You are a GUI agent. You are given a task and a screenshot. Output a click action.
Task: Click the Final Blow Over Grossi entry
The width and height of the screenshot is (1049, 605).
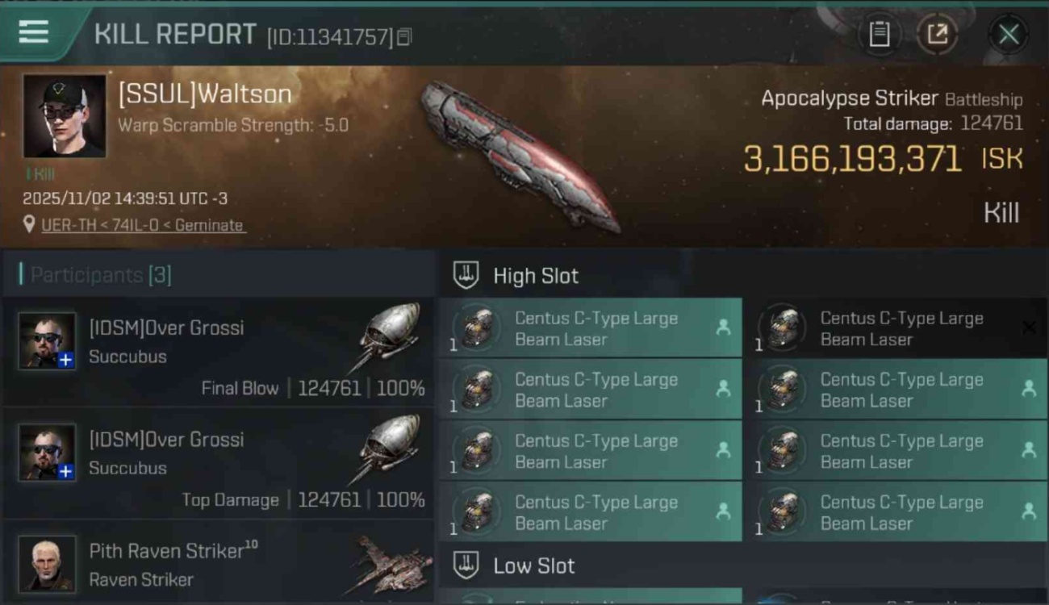(218, 352)
